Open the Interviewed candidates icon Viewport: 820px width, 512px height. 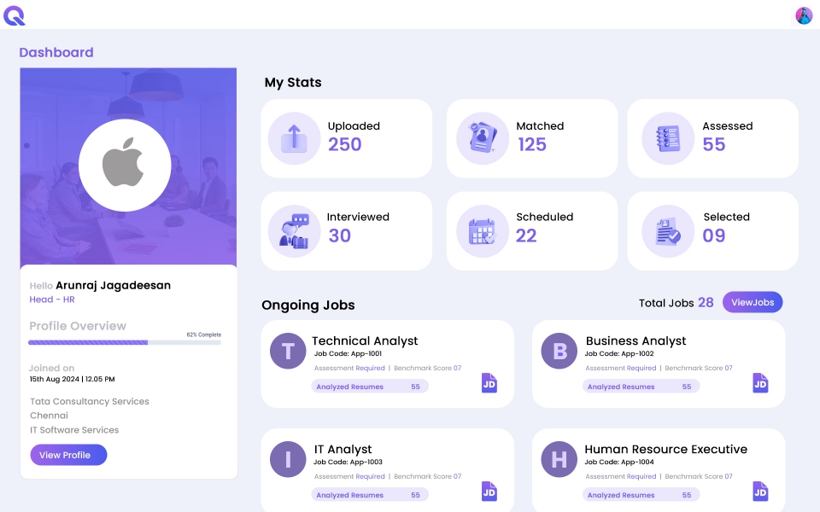294,229
